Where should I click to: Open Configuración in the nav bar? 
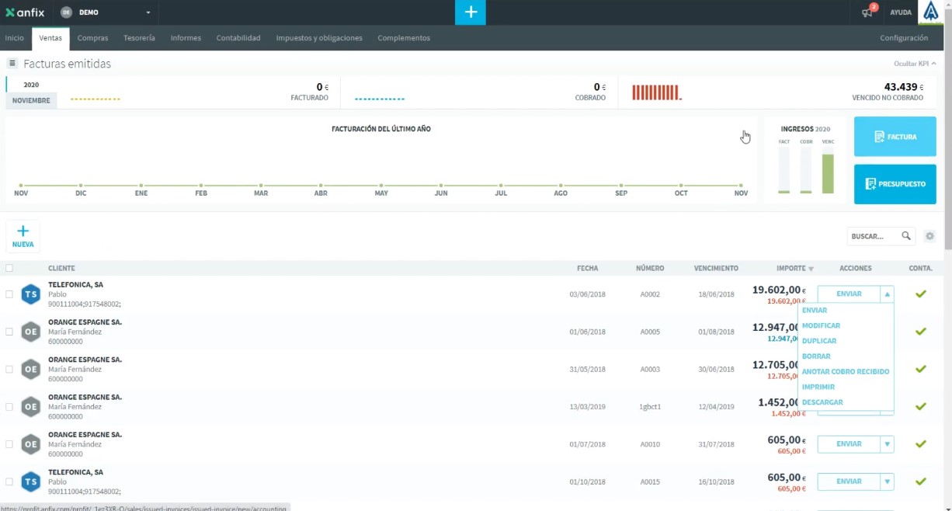pyautogui.click(x=904, y=38)
